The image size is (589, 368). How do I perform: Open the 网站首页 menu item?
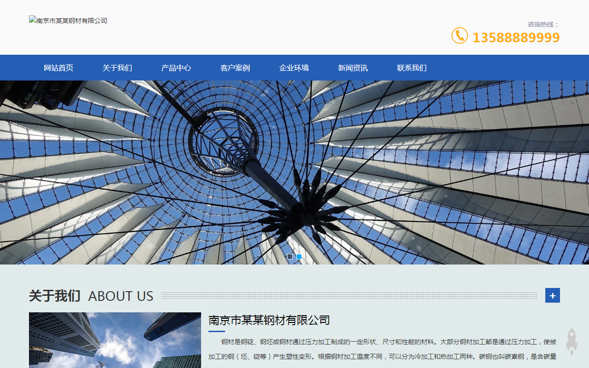click(58, 68)
